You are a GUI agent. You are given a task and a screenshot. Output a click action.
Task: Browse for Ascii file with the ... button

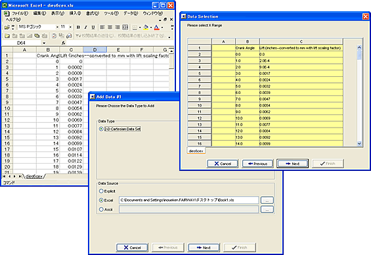point(267,210)
